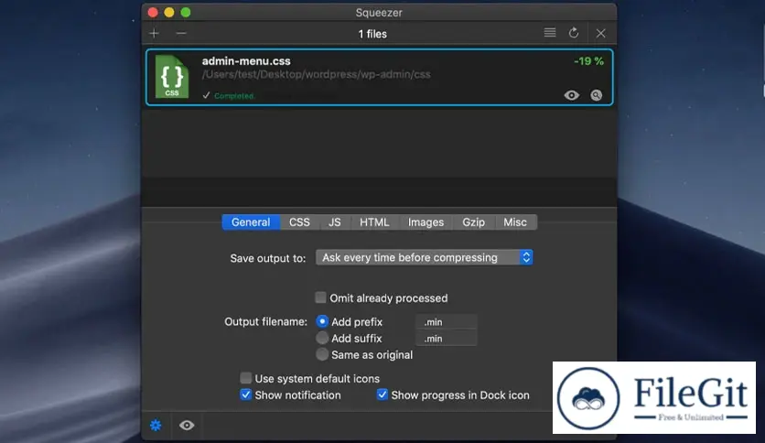Click the 1 files counter label
This screenshot has height=443, width=765.
pos(372,34)
